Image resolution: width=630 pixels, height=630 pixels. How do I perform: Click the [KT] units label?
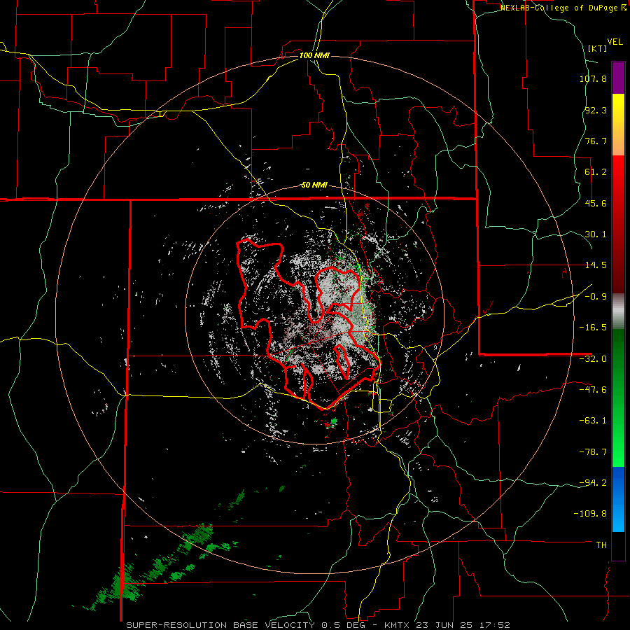pyautogui.click(x=597, y=48)
